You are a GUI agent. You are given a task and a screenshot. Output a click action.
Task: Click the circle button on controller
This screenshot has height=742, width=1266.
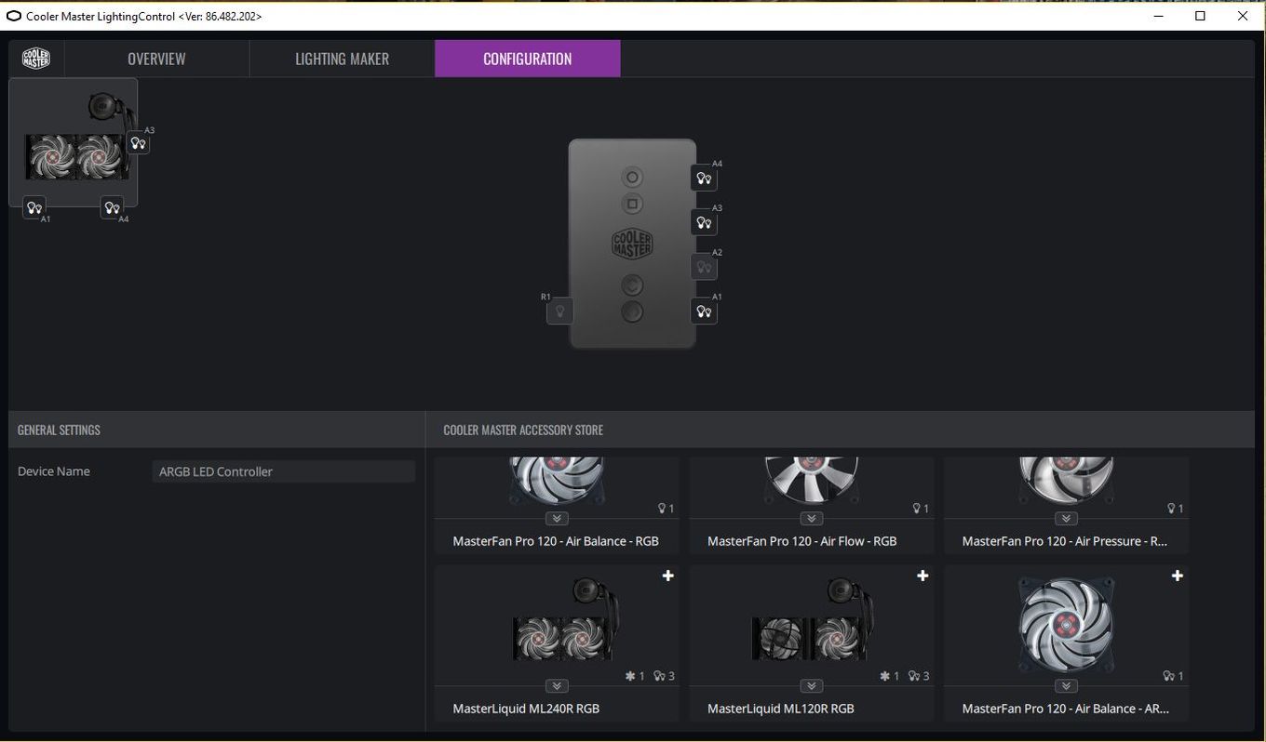[632, 178]
